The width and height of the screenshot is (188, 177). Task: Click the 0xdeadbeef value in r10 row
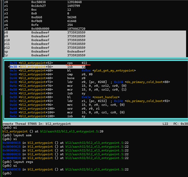tap(40, 40)
